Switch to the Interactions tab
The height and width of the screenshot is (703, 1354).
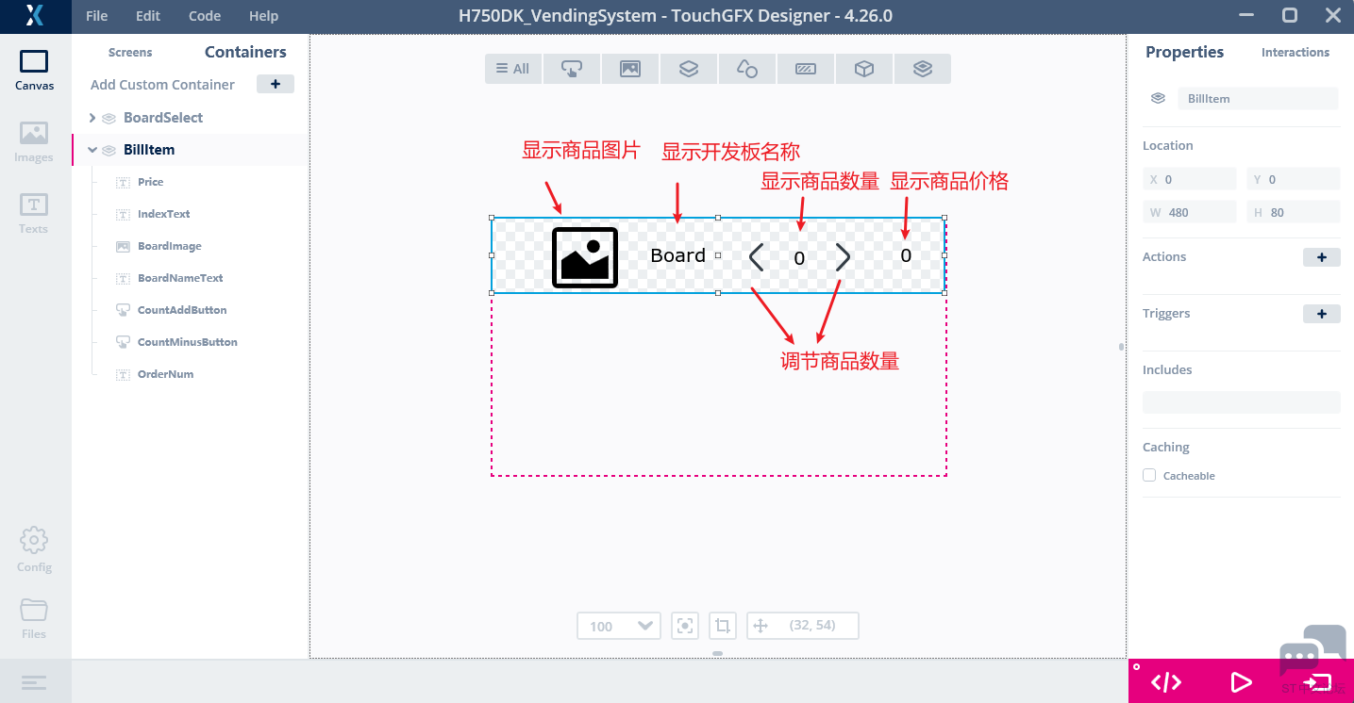[1295, 53]
